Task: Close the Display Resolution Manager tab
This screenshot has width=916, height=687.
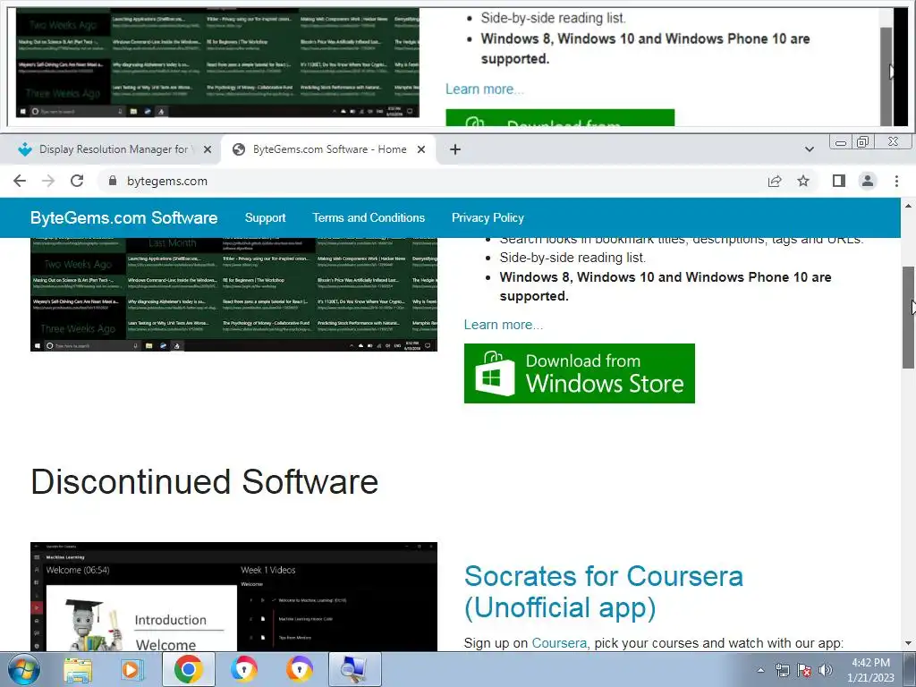Action: (x=208, y=149)
